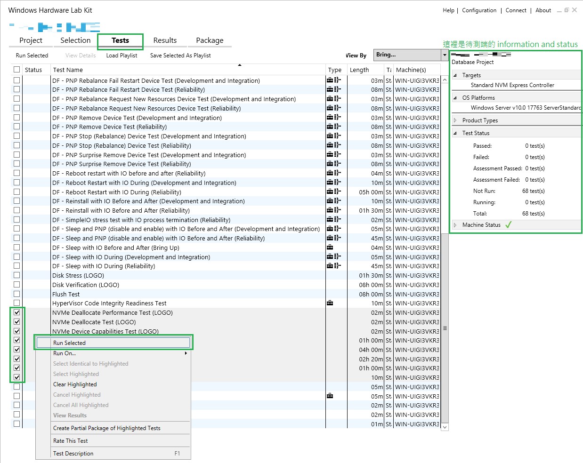Viewport: 583px width, 463px height.
Task: Click Run Selected in the toolbar
Action: click(32, 56)
